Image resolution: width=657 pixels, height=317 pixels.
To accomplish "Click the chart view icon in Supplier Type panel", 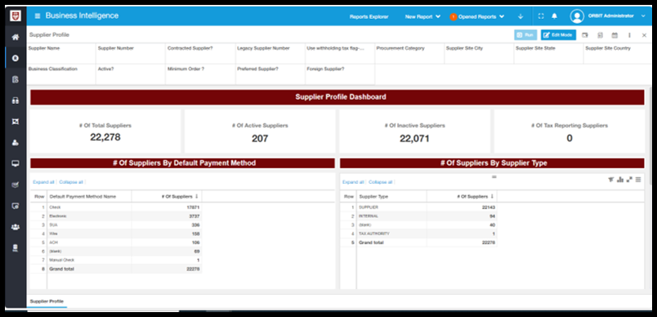I will point(620,180).
